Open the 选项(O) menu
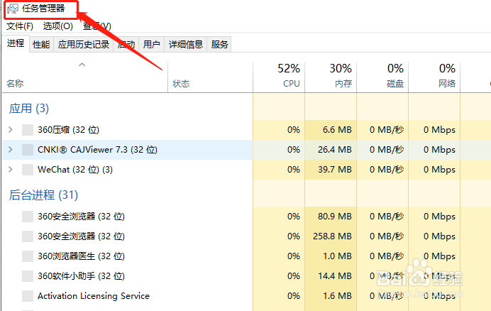 pyautogui.click(x=58, y=26)
